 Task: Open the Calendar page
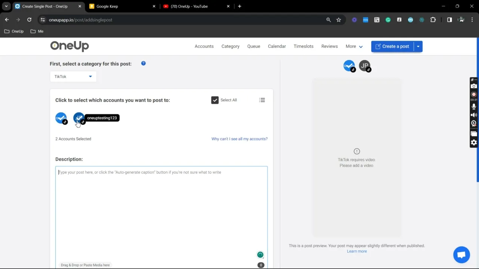click(277, 46)
